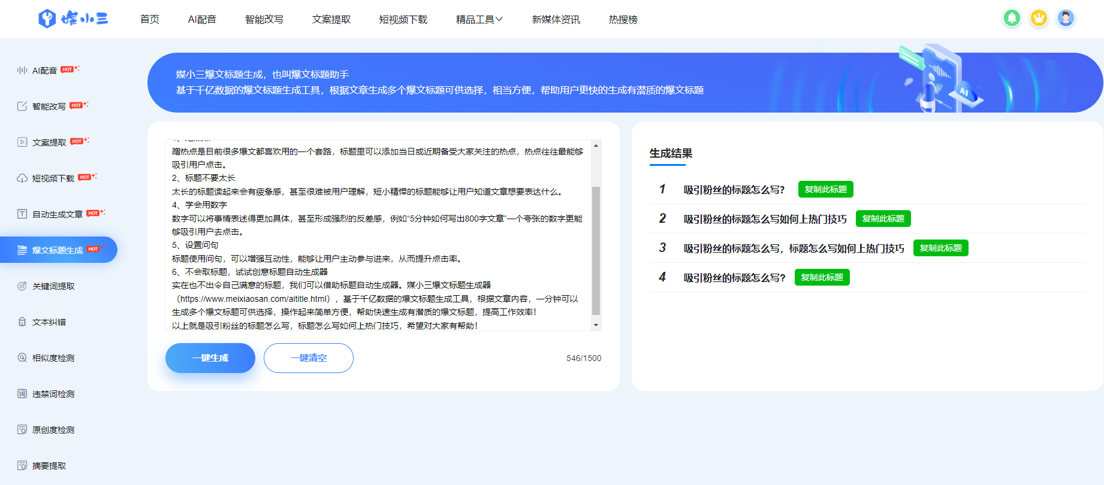
Task: Click the 相似度检测 sidebar magnifier icon
Action: click(x=22, y=357)
